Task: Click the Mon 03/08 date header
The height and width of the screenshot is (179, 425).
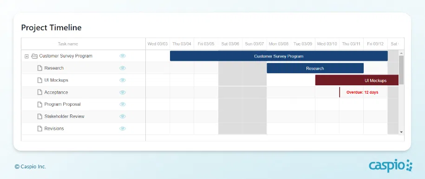Action: (x=279, y=44)
